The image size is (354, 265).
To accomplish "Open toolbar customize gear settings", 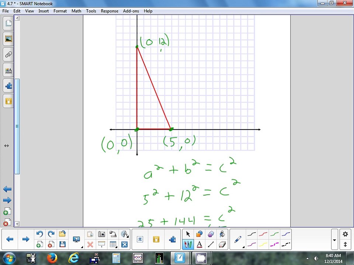I will pos(345,234).
